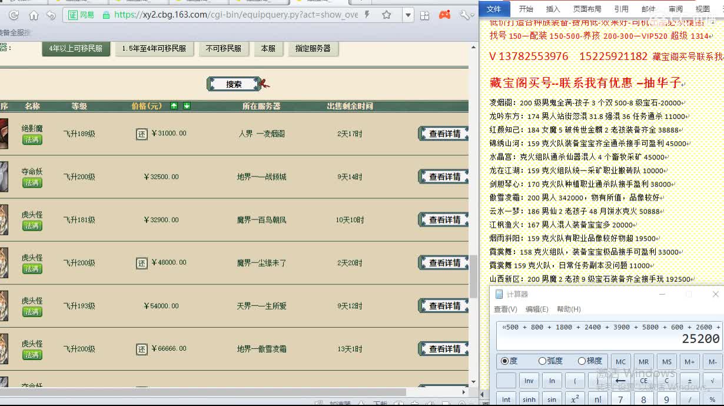Click the 搜索 search button
This screenshot has height=406, width=724.
234,84
